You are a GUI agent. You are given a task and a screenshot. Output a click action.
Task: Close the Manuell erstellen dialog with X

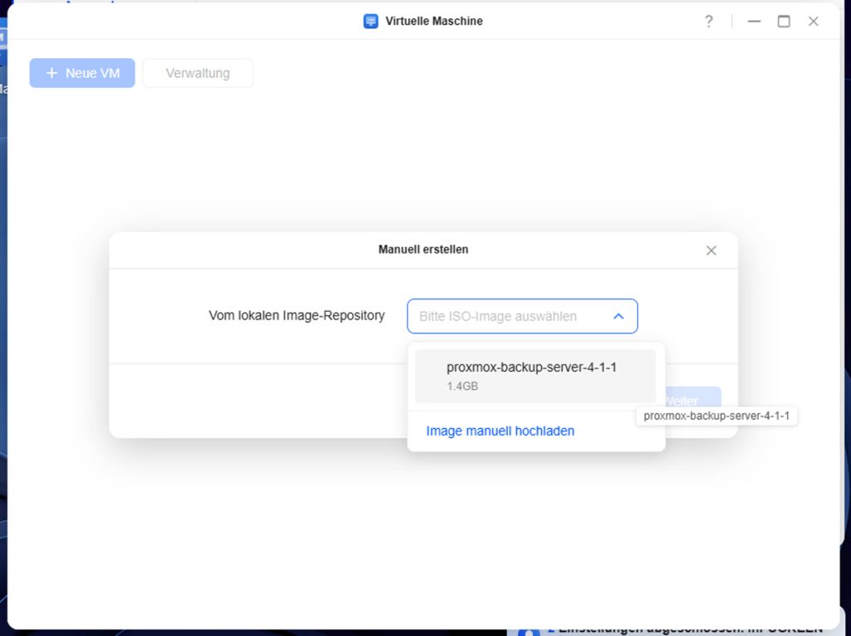711,250
